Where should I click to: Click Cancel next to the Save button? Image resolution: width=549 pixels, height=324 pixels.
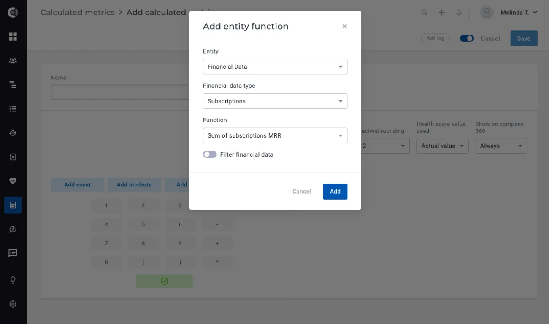490,38
